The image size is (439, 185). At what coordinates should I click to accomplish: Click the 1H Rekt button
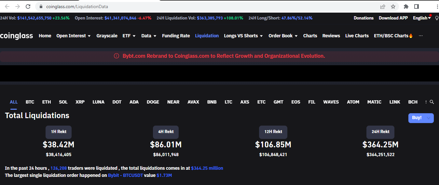click(59, 132)
